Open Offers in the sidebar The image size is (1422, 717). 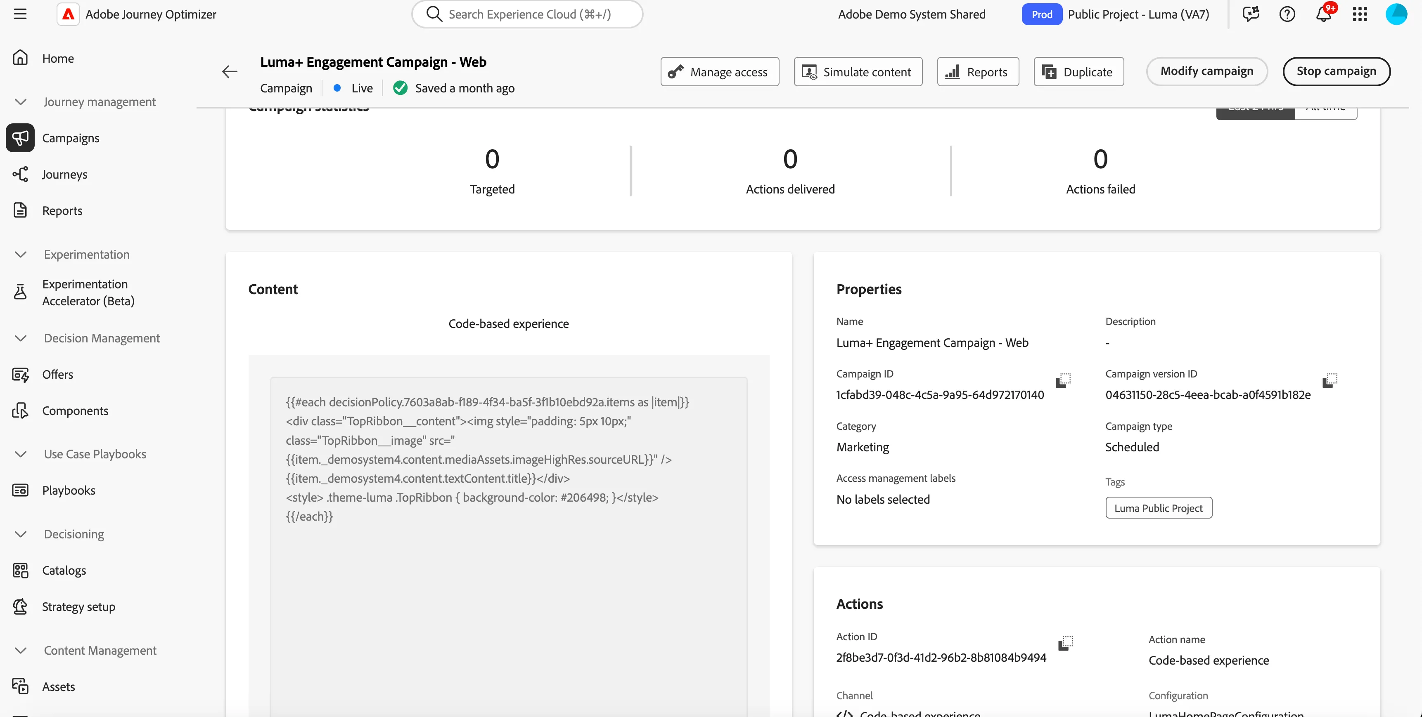[57, 375]
